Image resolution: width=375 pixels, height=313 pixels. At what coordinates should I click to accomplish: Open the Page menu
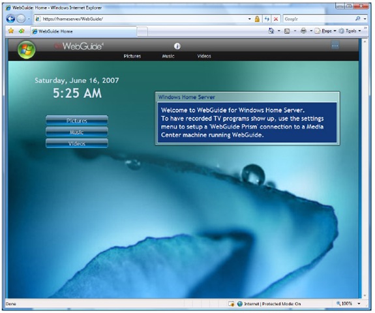point(325,31)
